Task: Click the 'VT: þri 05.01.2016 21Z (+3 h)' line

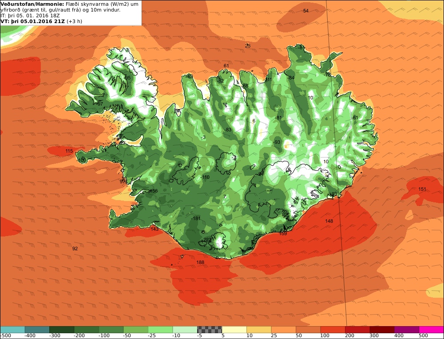Action: pyautogui.click(x=41, y=21)
